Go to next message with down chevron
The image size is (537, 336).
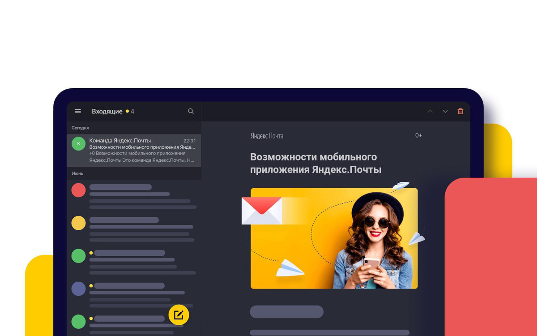coord(445,111)
